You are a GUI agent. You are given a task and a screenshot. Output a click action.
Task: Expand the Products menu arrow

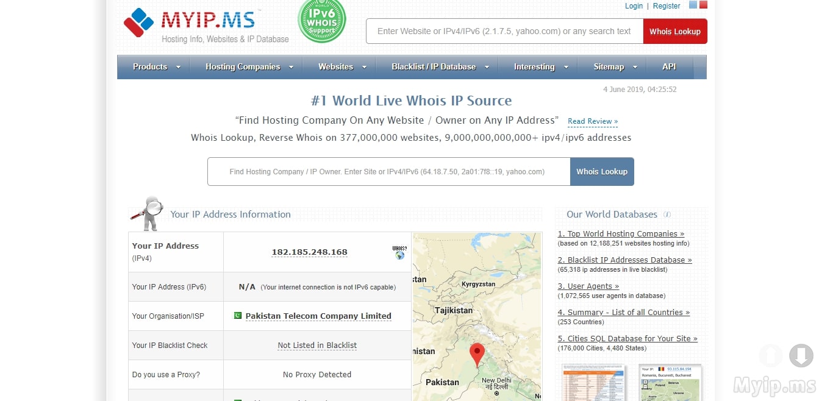tap(179, 68)
